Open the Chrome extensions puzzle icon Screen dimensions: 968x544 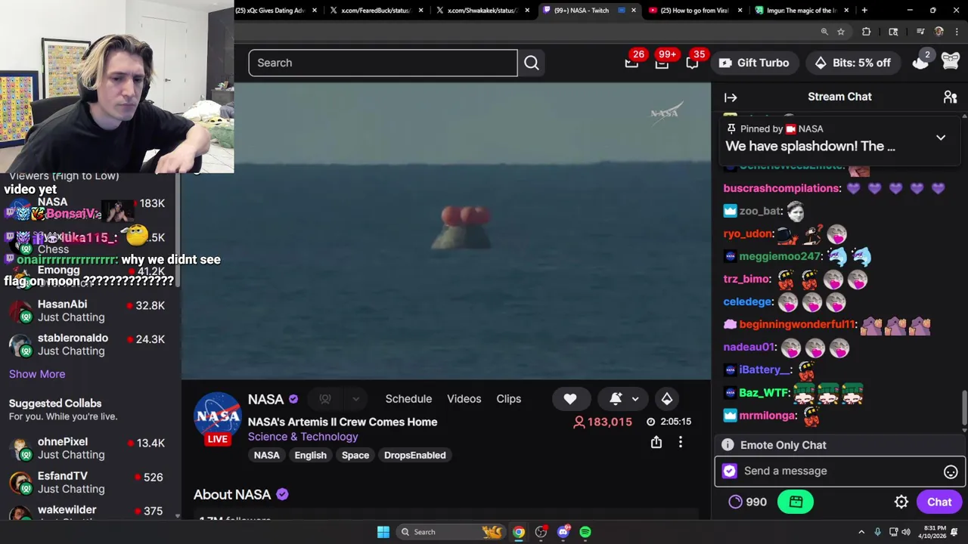tap(866, 32)
